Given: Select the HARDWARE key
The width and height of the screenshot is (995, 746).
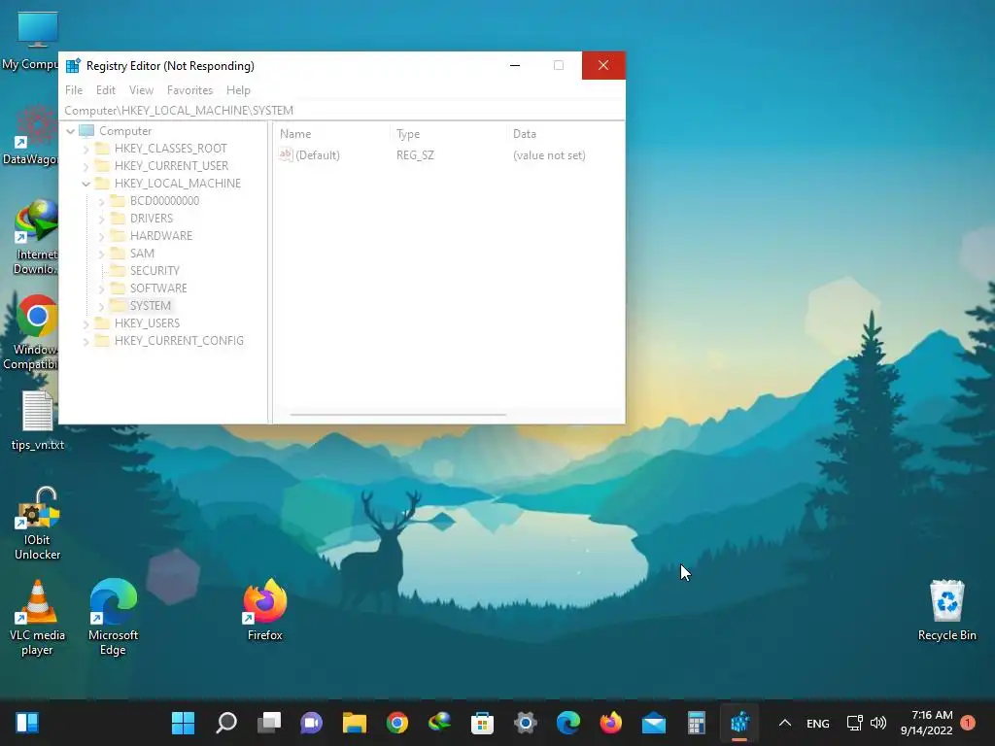Looking at the screenshot, I should [x=160, y=235].
